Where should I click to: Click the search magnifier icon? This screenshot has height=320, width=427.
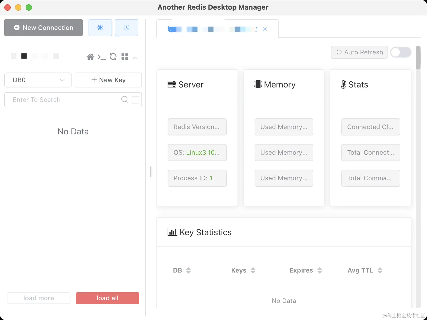click(x=125, y=99)
